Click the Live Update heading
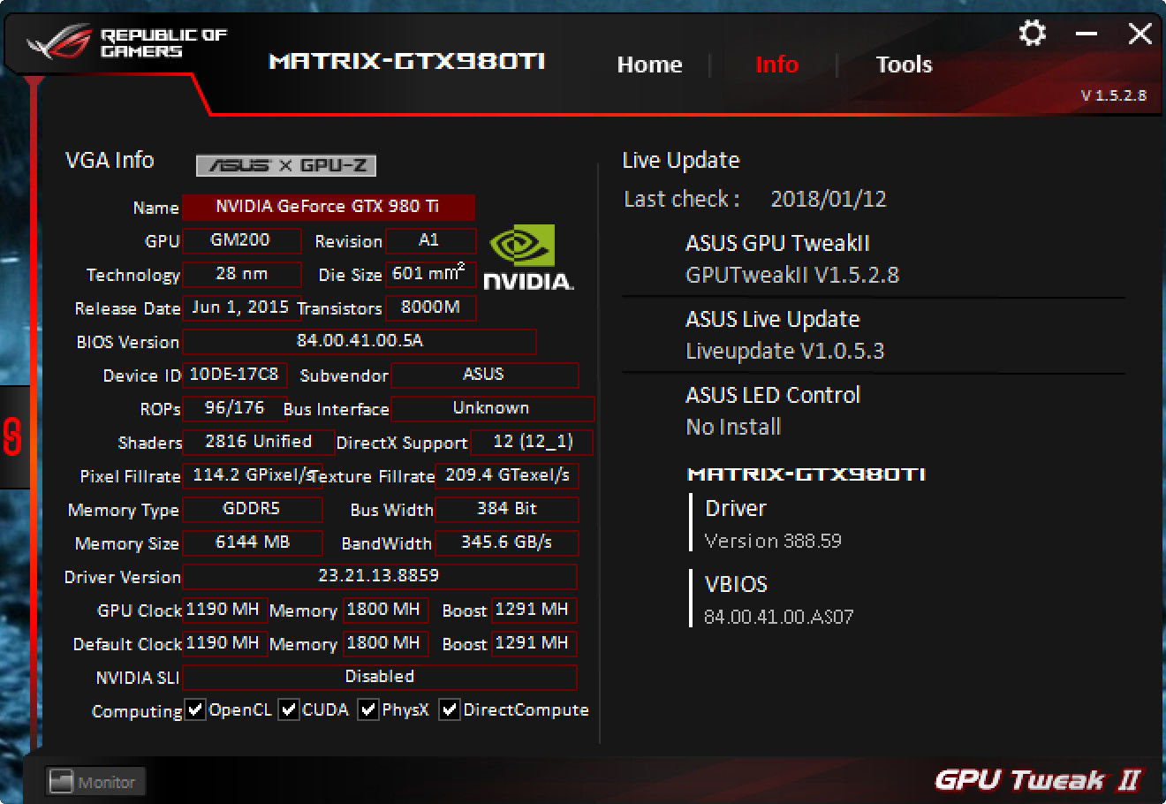Image resolution: width=1166 pixels, height=804 pixels. pos(681,161)
